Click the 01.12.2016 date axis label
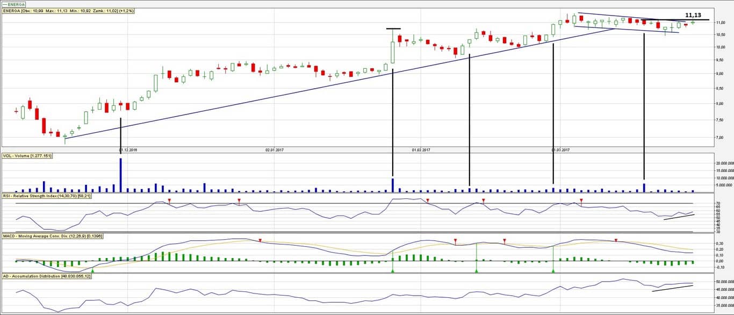734x315 pixels. click(x=129, y=150)
